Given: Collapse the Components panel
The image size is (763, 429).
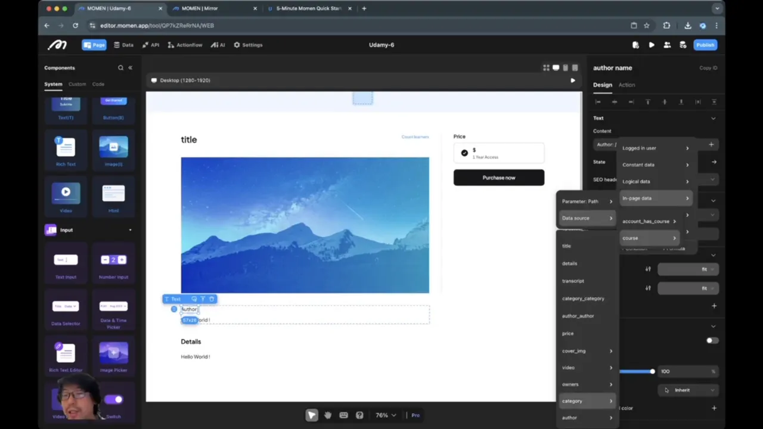Looking at the screenshot, I should (x=130, y=68).
